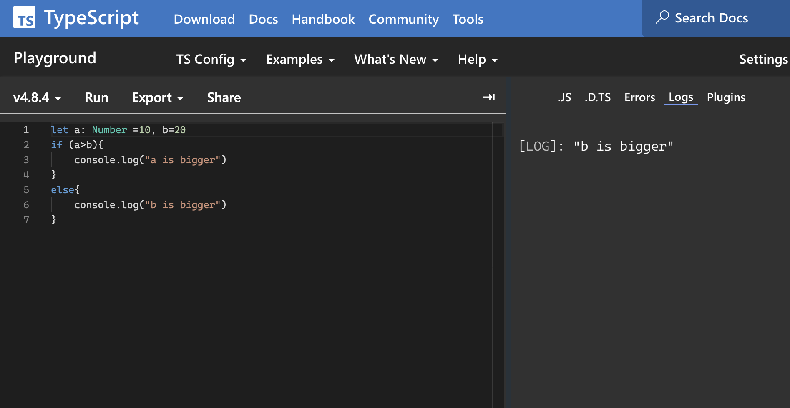790x408 pixels.
Task: Collapse the sidebar with the arrow icon
Action: (x=488, y=97)
